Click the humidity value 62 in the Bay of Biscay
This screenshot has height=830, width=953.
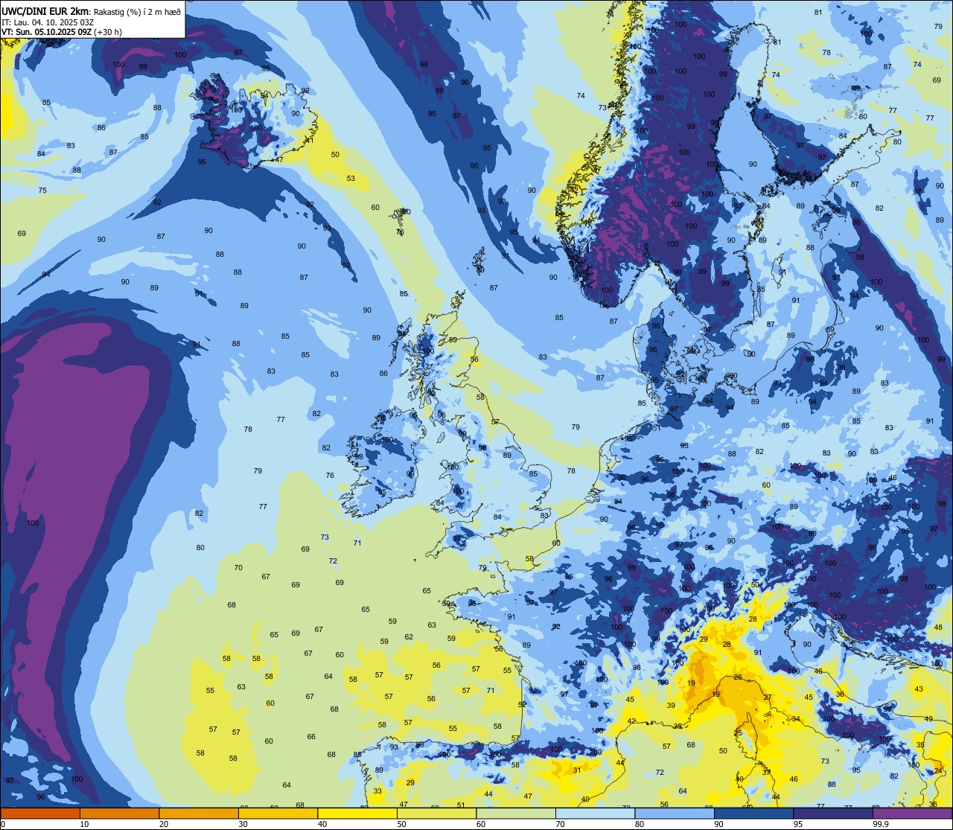click(409, 637)
